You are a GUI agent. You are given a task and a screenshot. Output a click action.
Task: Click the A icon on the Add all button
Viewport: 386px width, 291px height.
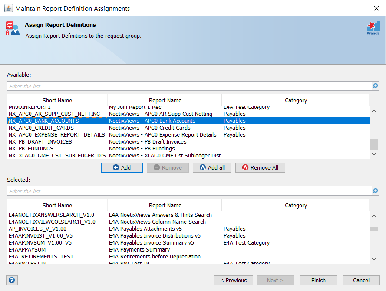(203, 167)
